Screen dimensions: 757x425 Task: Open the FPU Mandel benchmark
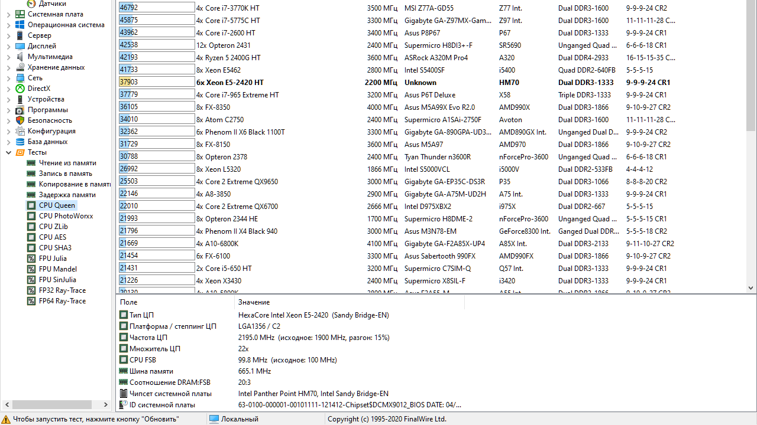tap(58, 269)
